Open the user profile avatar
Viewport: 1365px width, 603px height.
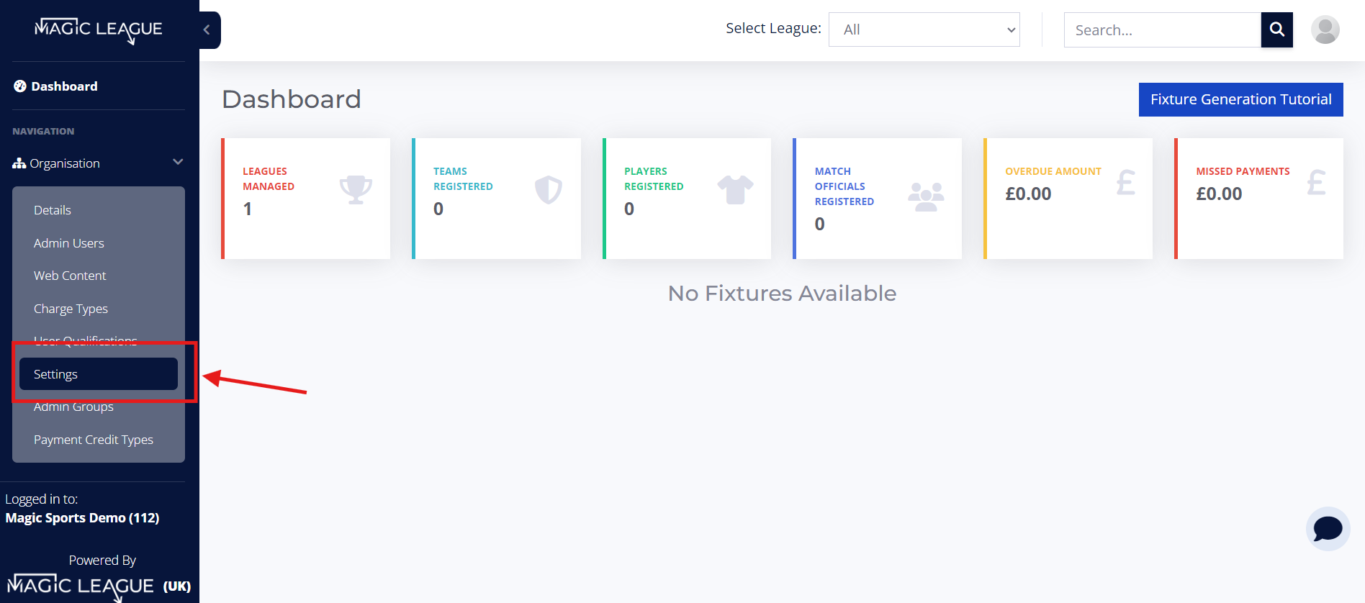click(1325, 30)
